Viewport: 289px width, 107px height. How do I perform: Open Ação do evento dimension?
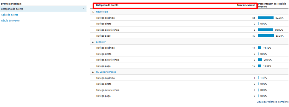point(10,15)
